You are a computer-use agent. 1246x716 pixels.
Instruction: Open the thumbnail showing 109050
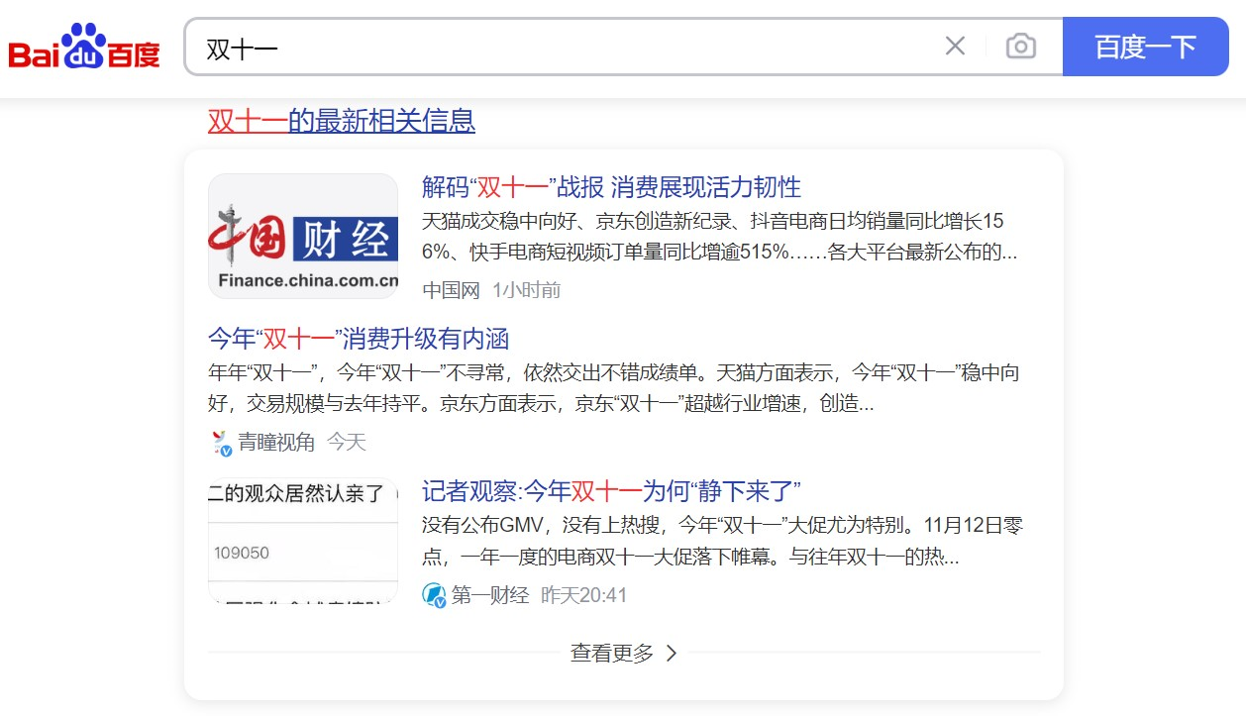303,541
